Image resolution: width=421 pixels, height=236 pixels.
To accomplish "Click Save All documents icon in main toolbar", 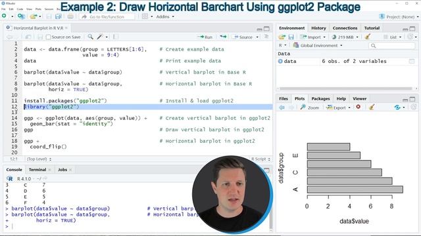I will click(58, 16).
